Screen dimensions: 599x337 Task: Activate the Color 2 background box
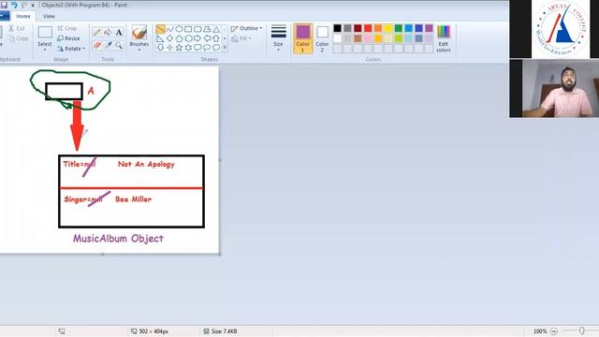(x=322, y=38)
